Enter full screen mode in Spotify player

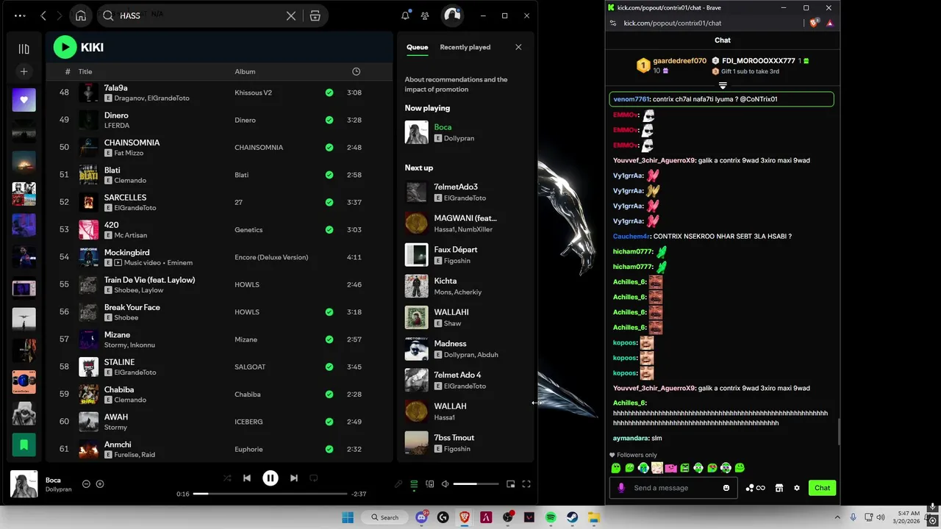click(526, 484)
